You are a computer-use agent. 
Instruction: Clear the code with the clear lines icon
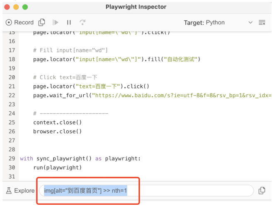(262, 22)
